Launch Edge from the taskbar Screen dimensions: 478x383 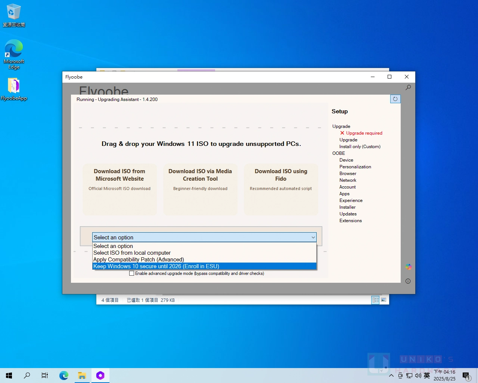pos(64,375)
